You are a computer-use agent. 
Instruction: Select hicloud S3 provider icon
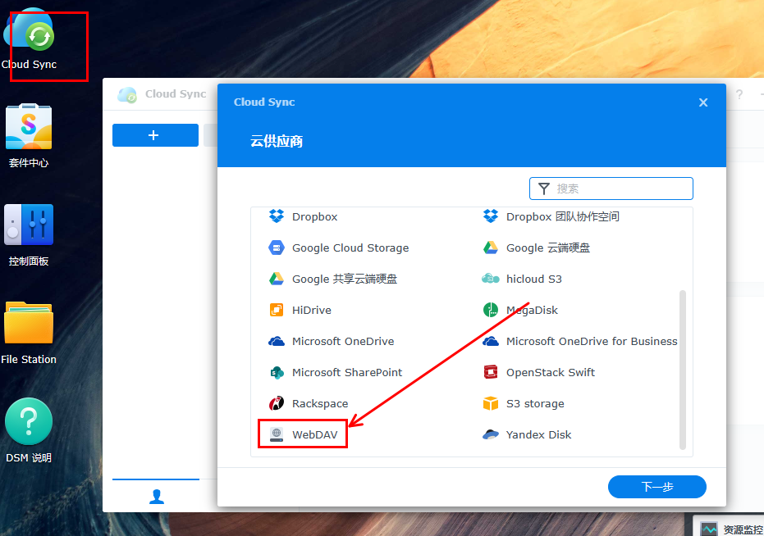[x=491, y=279]
